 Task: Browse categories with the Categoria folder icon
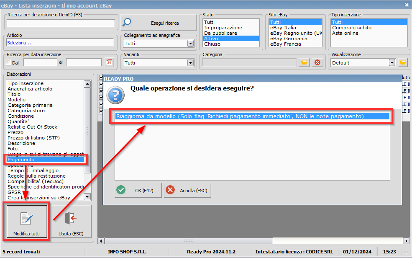click(304, 62)
